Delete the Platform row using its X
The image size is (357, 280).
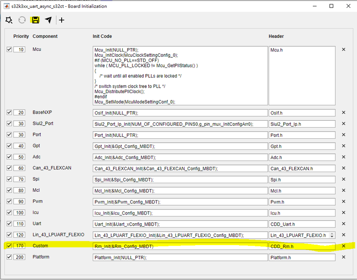pos(343,257)
